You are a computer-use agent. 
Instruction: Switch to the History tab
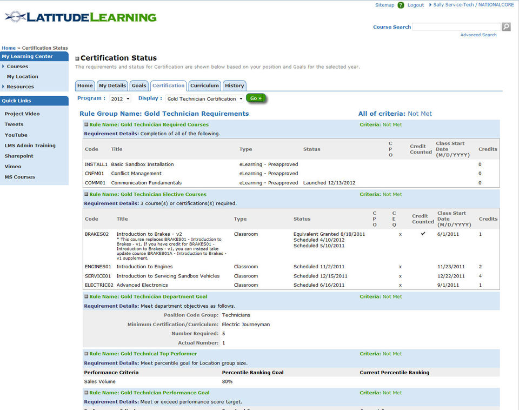pos(234,85)
